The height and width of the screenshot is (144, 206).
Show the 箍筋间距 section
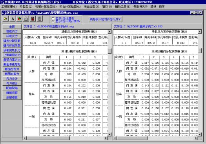coord(12,93)
